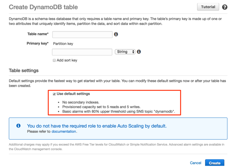Screen dimensions: 240x167
Task: Follow the documentation link
Action: point(64,132)
